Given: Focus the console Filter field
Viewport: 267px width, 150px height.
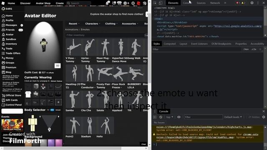Looking at the screenshot, I should tap(203, 117).
